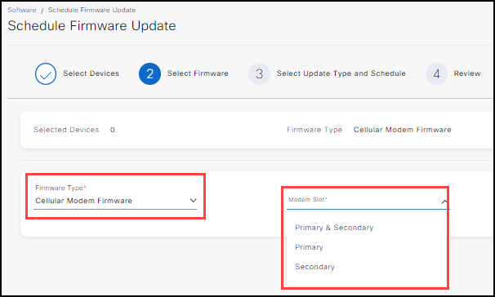Open the Review step label
The image size is (495, 297).
(467, 73)
